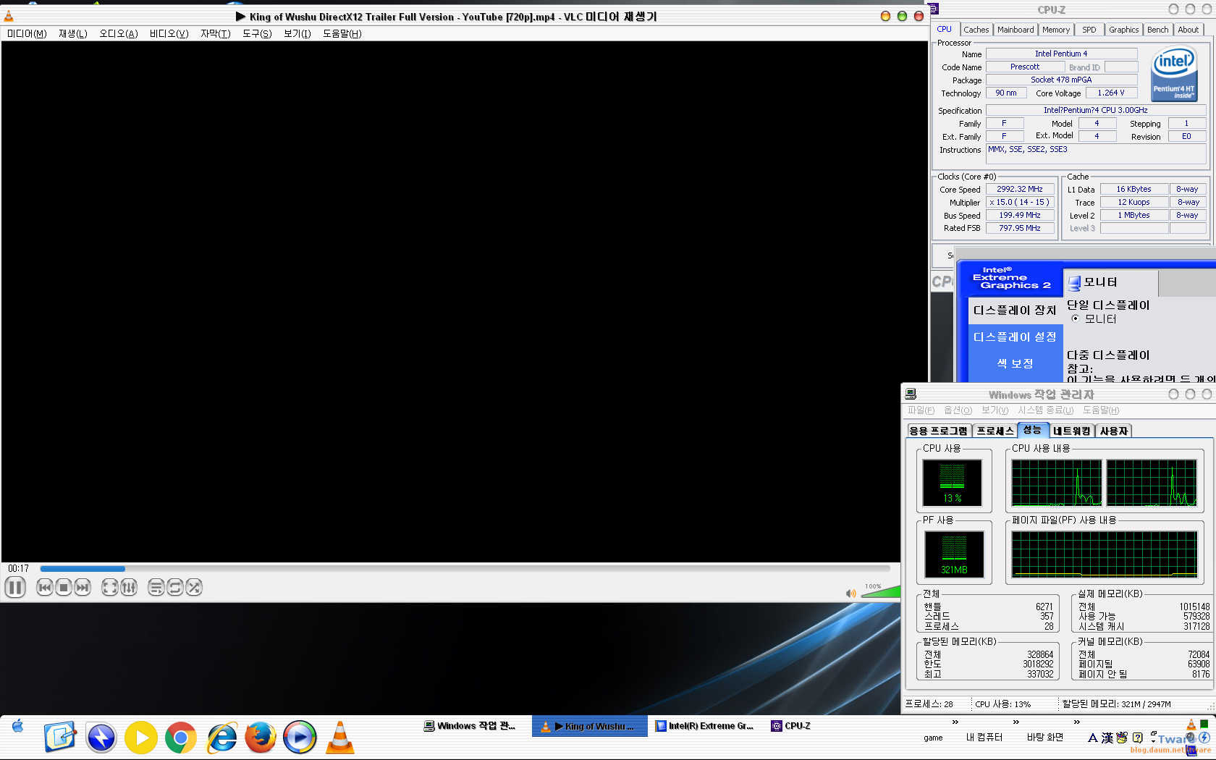Image resolution: width=1216 pixels, height=760 pixels.
Task: Go to previous media in VLC
Action: [x=44, y=588]
